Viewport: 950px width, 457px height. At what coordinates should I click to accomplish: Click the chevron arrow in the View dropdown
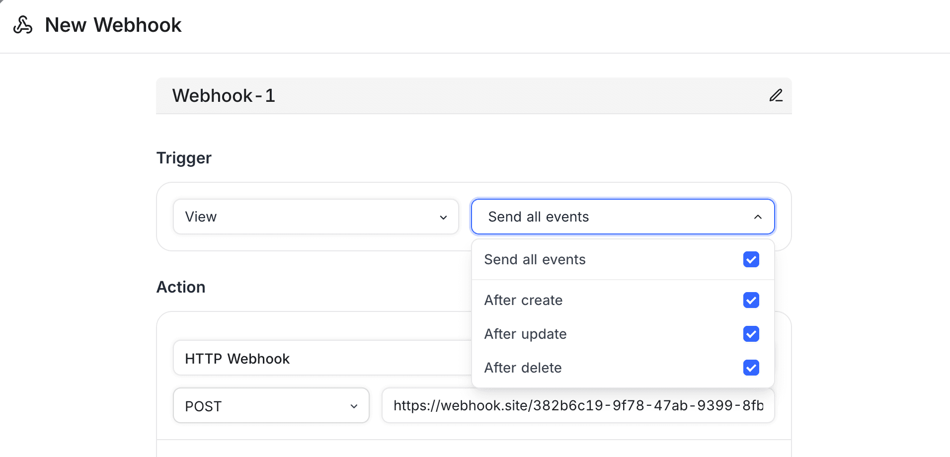click(443, 218)
